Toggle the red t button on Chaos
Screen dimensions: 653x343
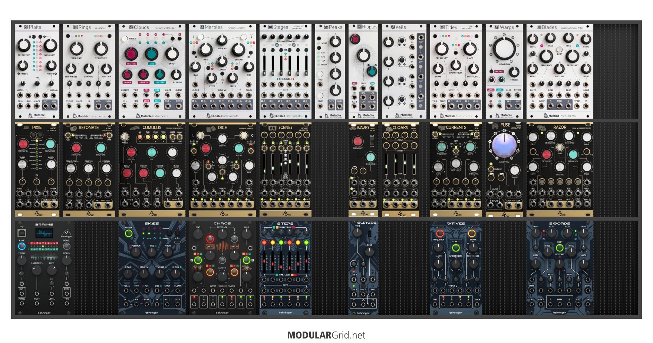click(x=210, y=238)
